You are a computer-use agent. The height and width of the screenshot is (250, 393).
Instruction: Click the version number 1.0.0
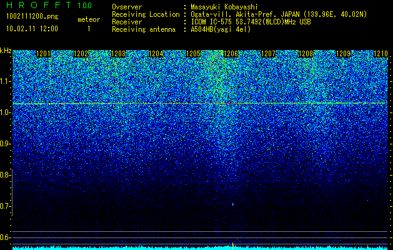point(84,6)
